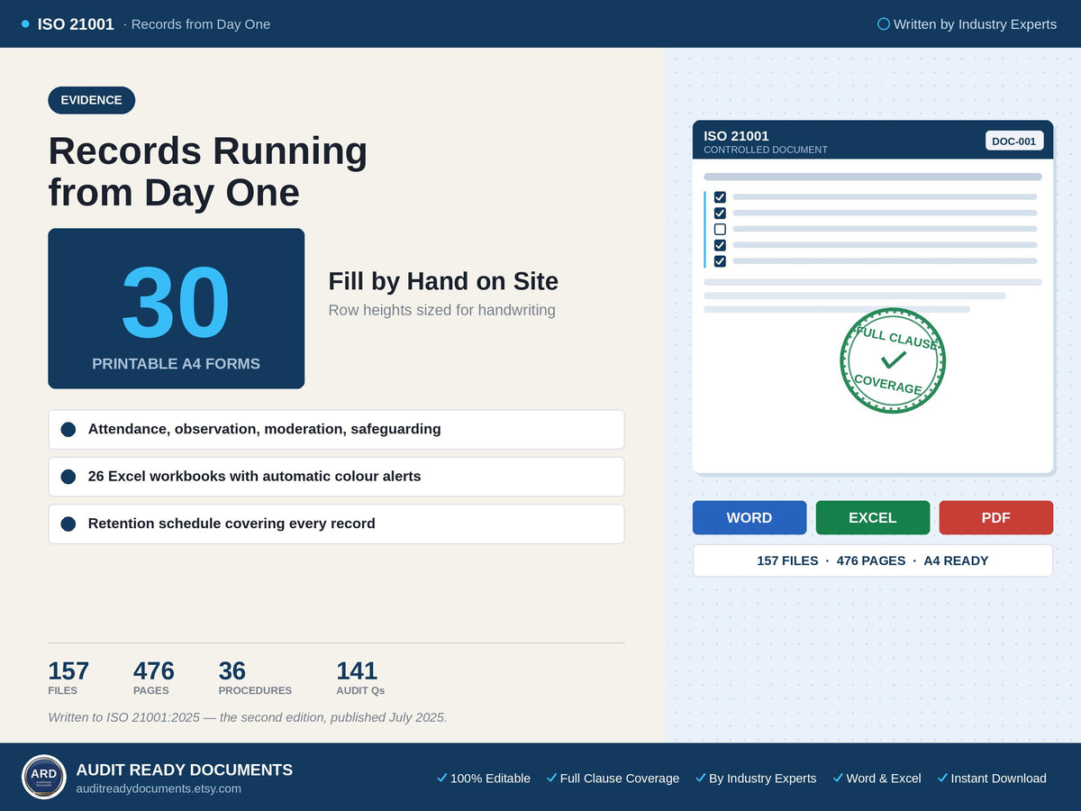Select the green EXCEL button
Viewport: 1081px width, 811px height.
tap(873, 517)
